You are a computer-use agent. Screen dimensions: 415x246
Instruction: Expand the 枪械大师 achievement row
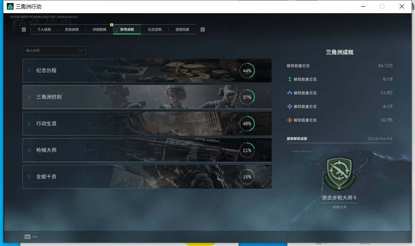click(147, 150)
